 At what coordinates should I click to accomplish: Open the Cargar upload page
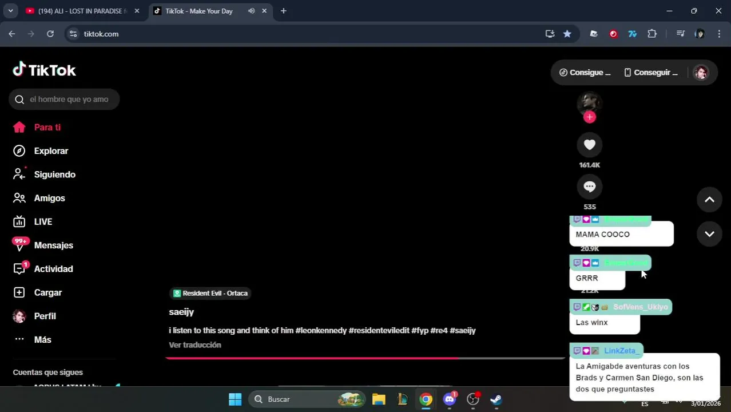37,292
